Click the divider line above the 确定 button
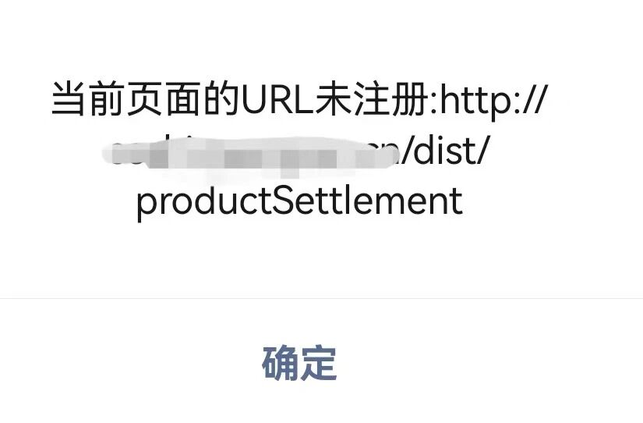 tap(321, 298)
